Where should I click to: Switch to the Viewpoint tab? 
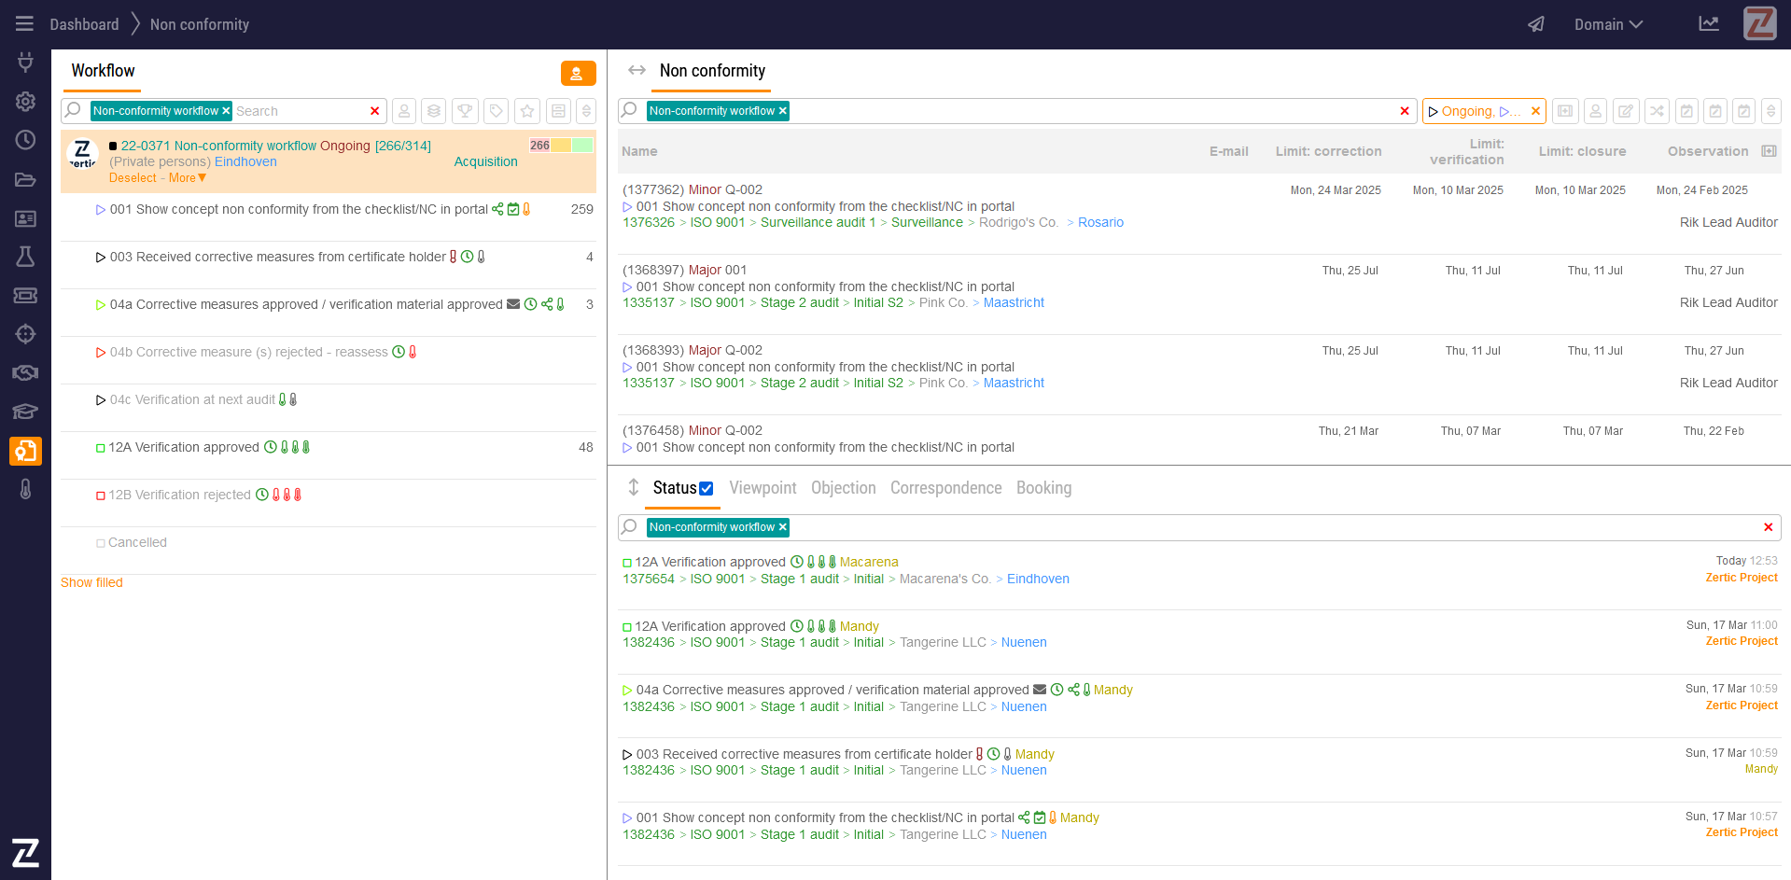(x=763, y=488)
